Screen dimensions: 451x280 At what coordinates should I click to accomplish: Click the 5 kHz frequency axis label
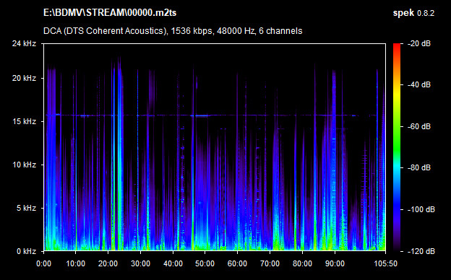[26, 208]
